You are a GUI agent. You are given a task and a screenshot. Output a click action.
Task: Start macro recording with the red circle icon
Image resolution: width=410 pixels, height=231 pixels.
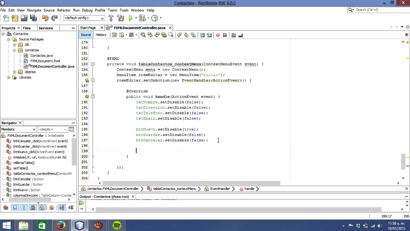click(218, 35)
